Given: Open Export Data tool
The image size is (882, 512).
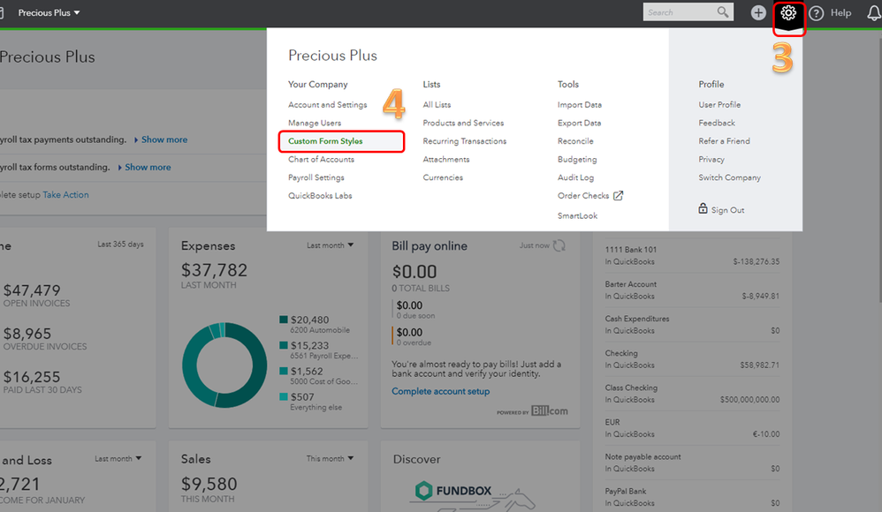Looking at the screenshot, I should tap(580, 123).
